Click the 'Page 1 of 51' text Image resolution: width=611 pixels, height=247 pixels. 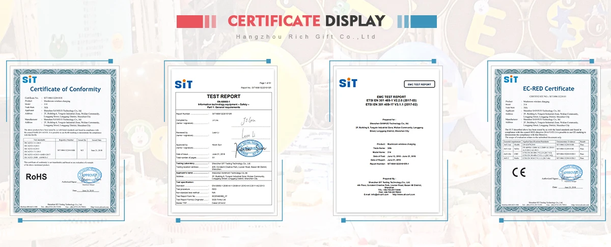266,83
